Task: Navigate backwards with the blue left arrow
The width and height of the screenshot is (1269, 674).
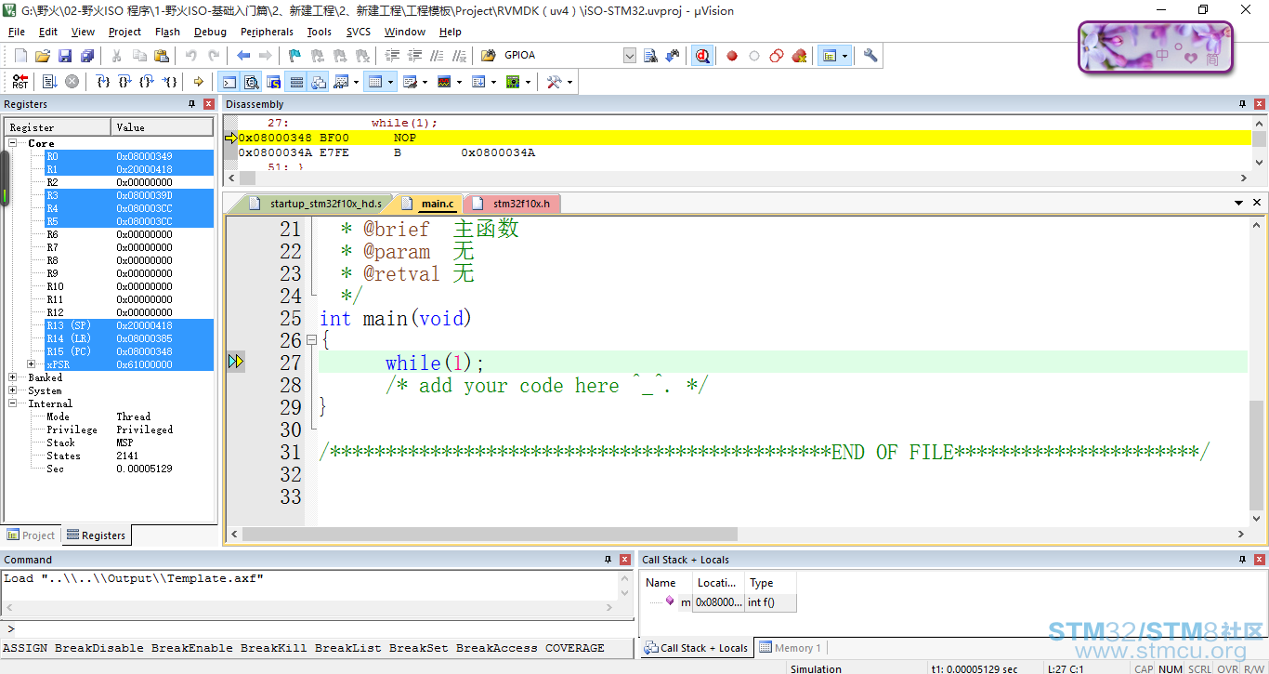Action: coord(243,56)
